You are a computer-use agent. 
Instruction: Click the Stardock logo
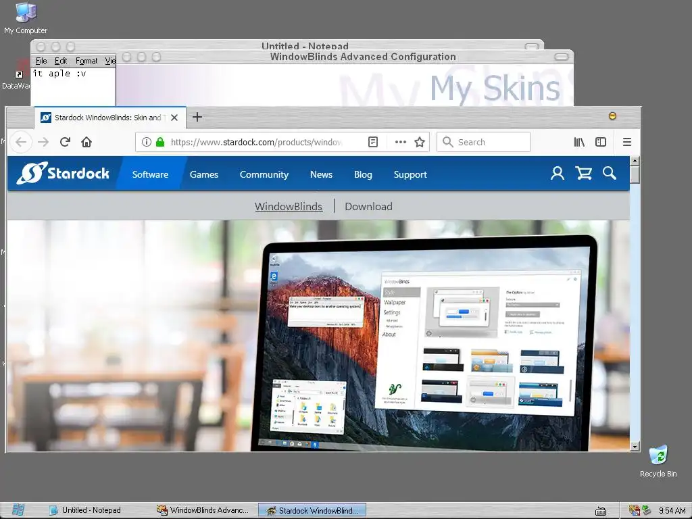coord(63,173)
